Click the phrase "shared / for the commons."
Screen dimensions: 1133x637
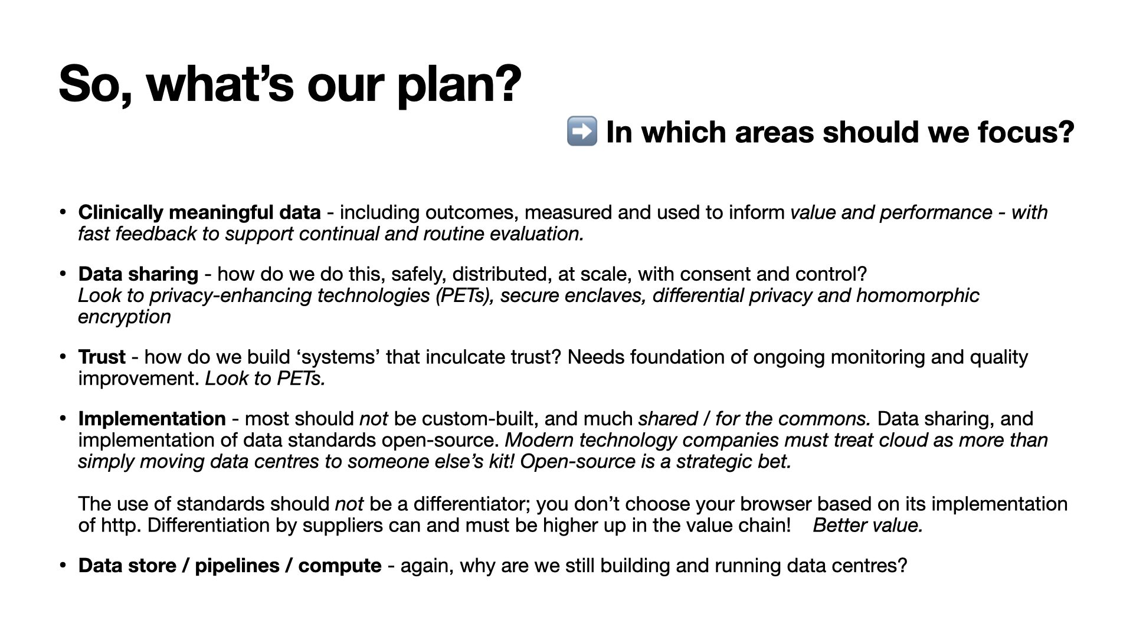coord(754,418)
